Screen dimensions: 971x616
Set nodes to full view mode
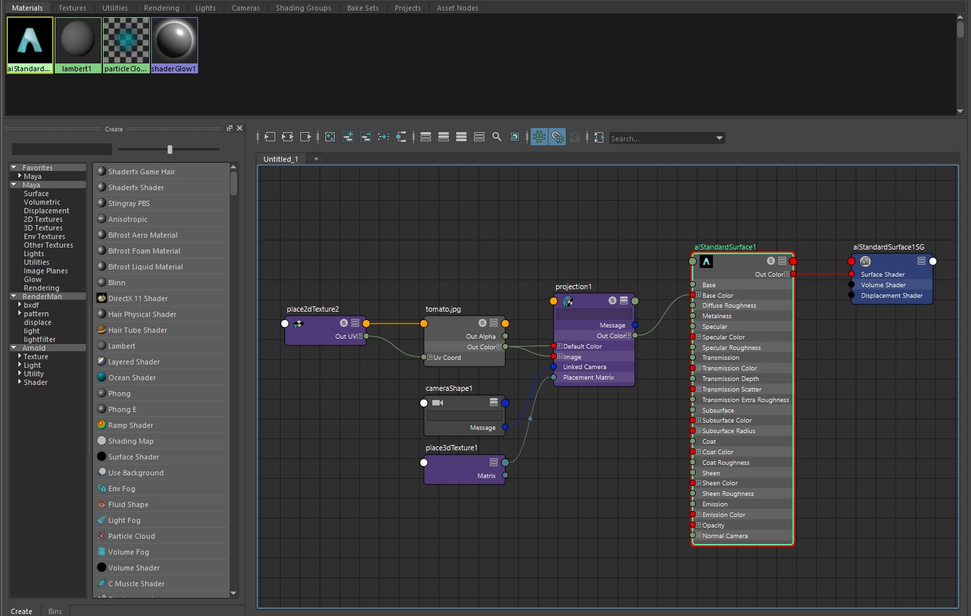coord(461,137)
